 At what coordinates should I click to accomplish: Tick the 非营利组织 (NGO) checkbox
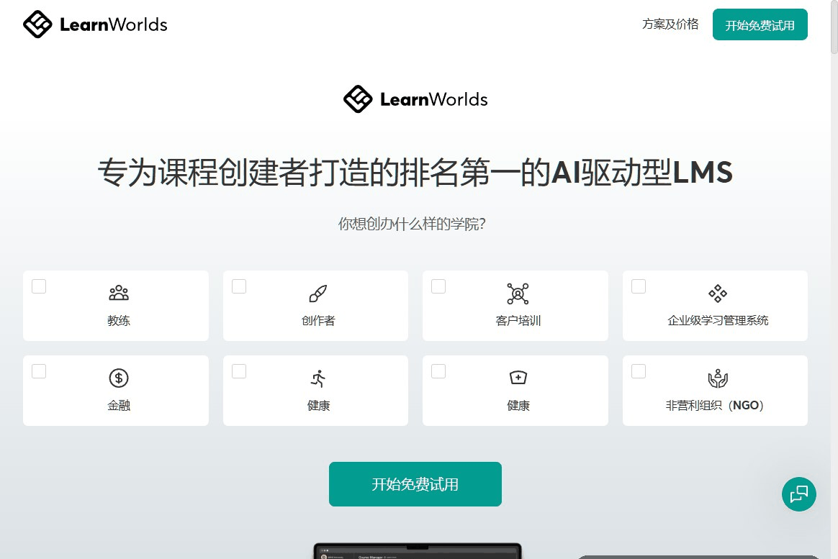point(638,371)
